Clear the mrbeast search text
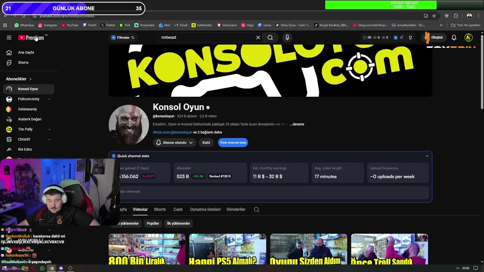The width and height of the screenshot is (484, 272). (x=258, y=37)
